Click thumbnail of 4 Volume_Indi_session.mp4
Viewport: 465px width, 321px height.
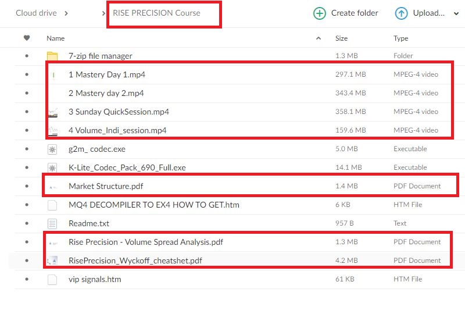(53, 131)
